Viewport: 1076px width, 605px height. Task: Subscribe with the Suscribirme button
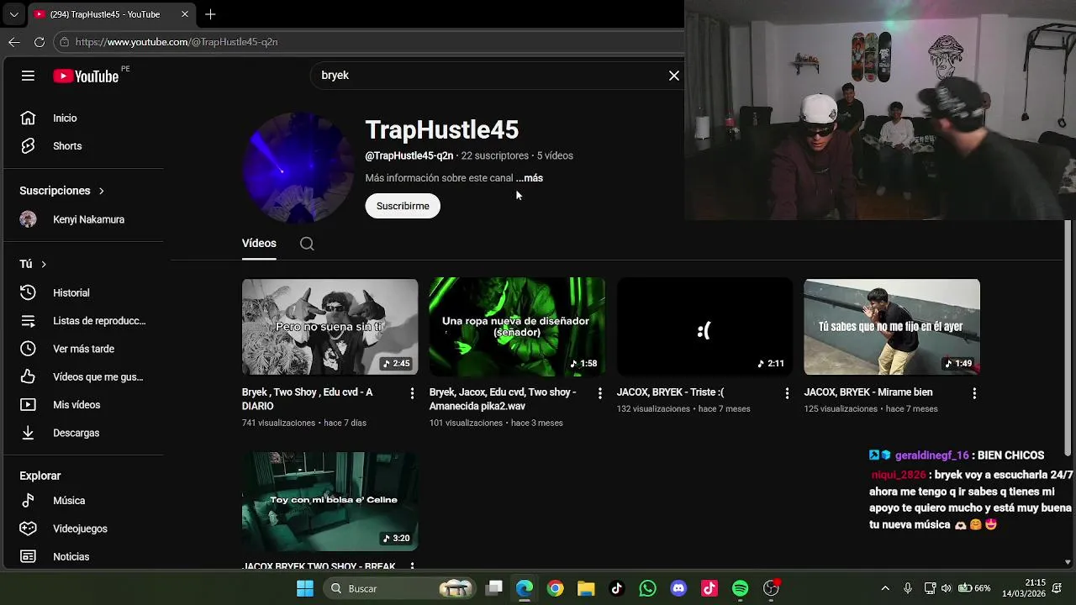click(x=403, y=206)
